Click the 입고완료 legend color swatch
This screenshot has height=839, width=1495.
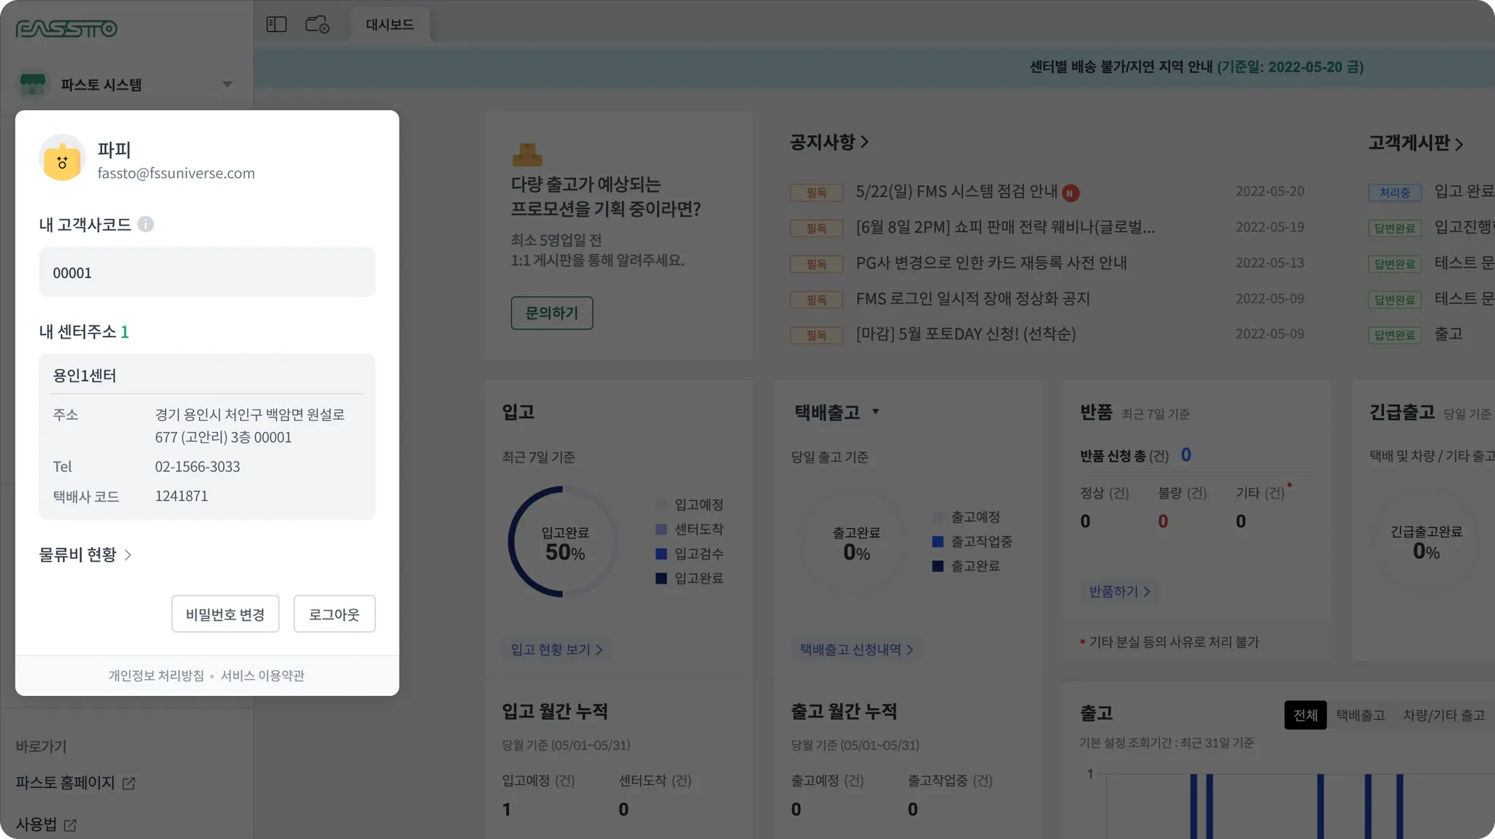point(661,579)
